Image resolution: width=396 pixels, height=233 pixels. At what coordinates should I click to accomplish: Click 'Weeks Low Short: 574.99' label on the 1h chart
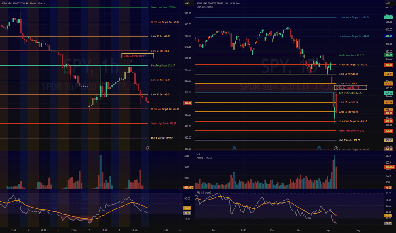(x=164, y=7)
